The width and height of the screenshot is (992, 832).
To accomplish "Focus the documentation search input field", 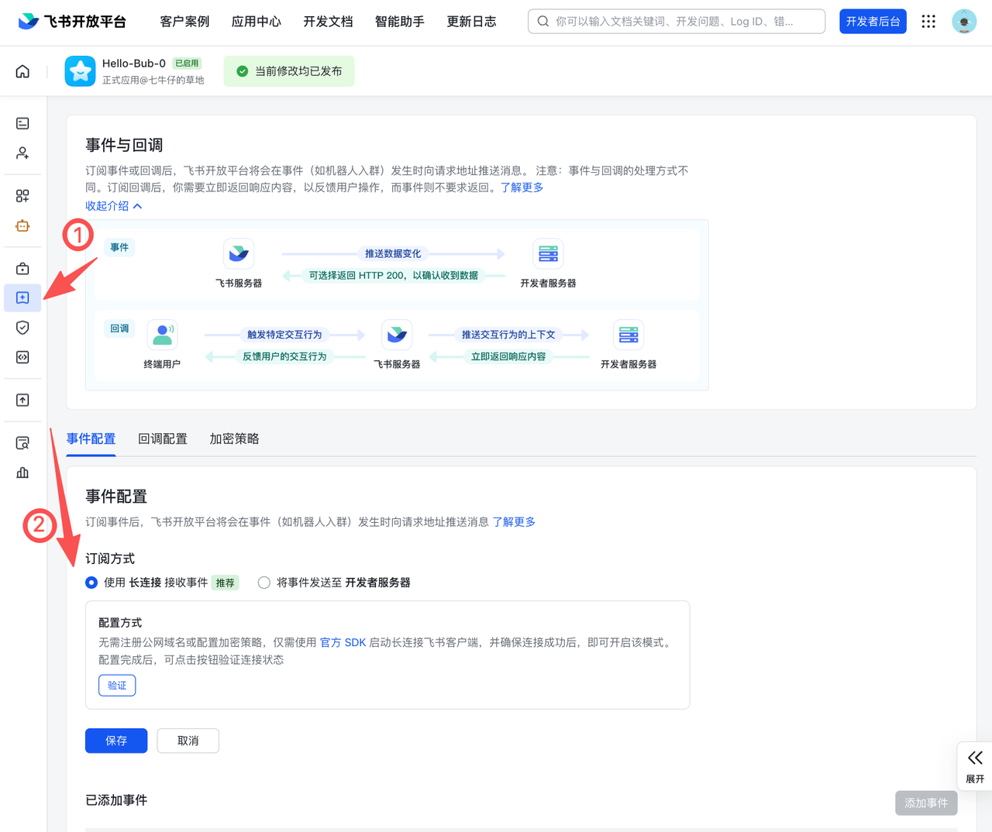I will coord(677,22).
